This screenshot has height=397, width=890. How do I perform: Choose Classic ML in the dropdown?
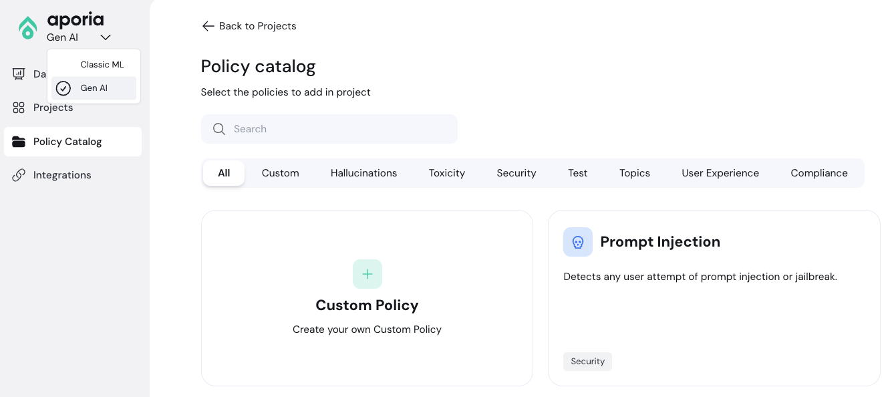click(102, 65)
